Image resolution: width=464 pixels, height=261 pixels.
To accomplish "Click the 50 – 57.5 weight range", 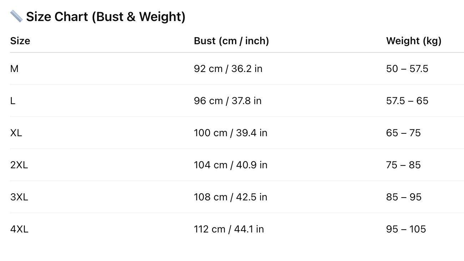I will 407,68.
